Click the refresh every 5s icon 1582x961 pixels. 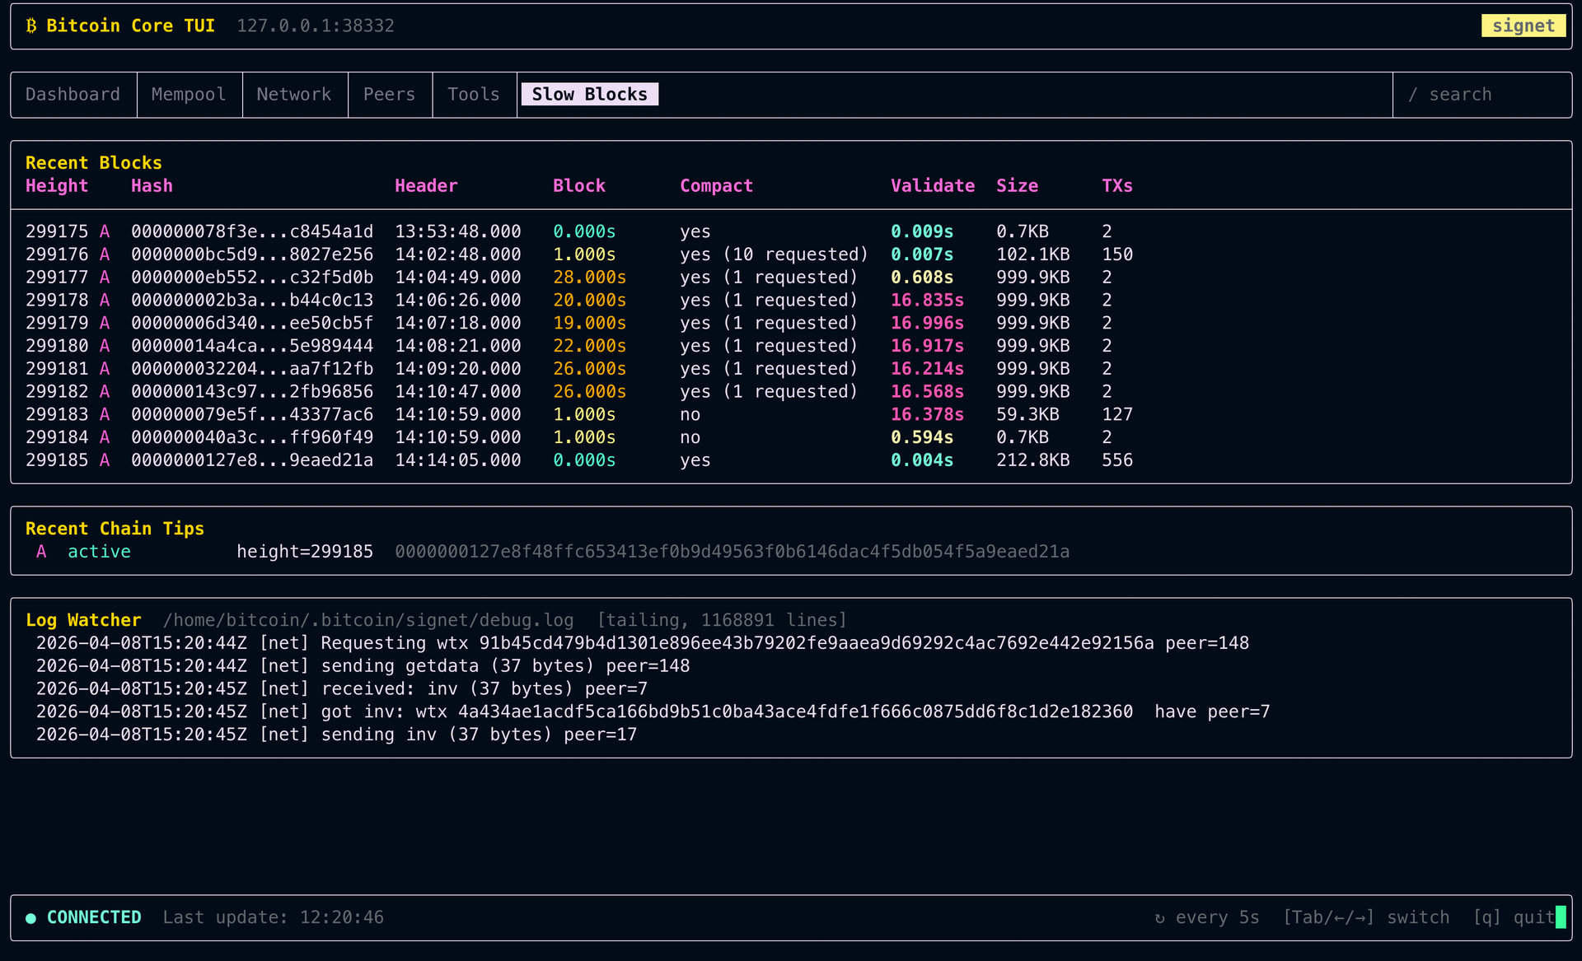pos(1159,917)
